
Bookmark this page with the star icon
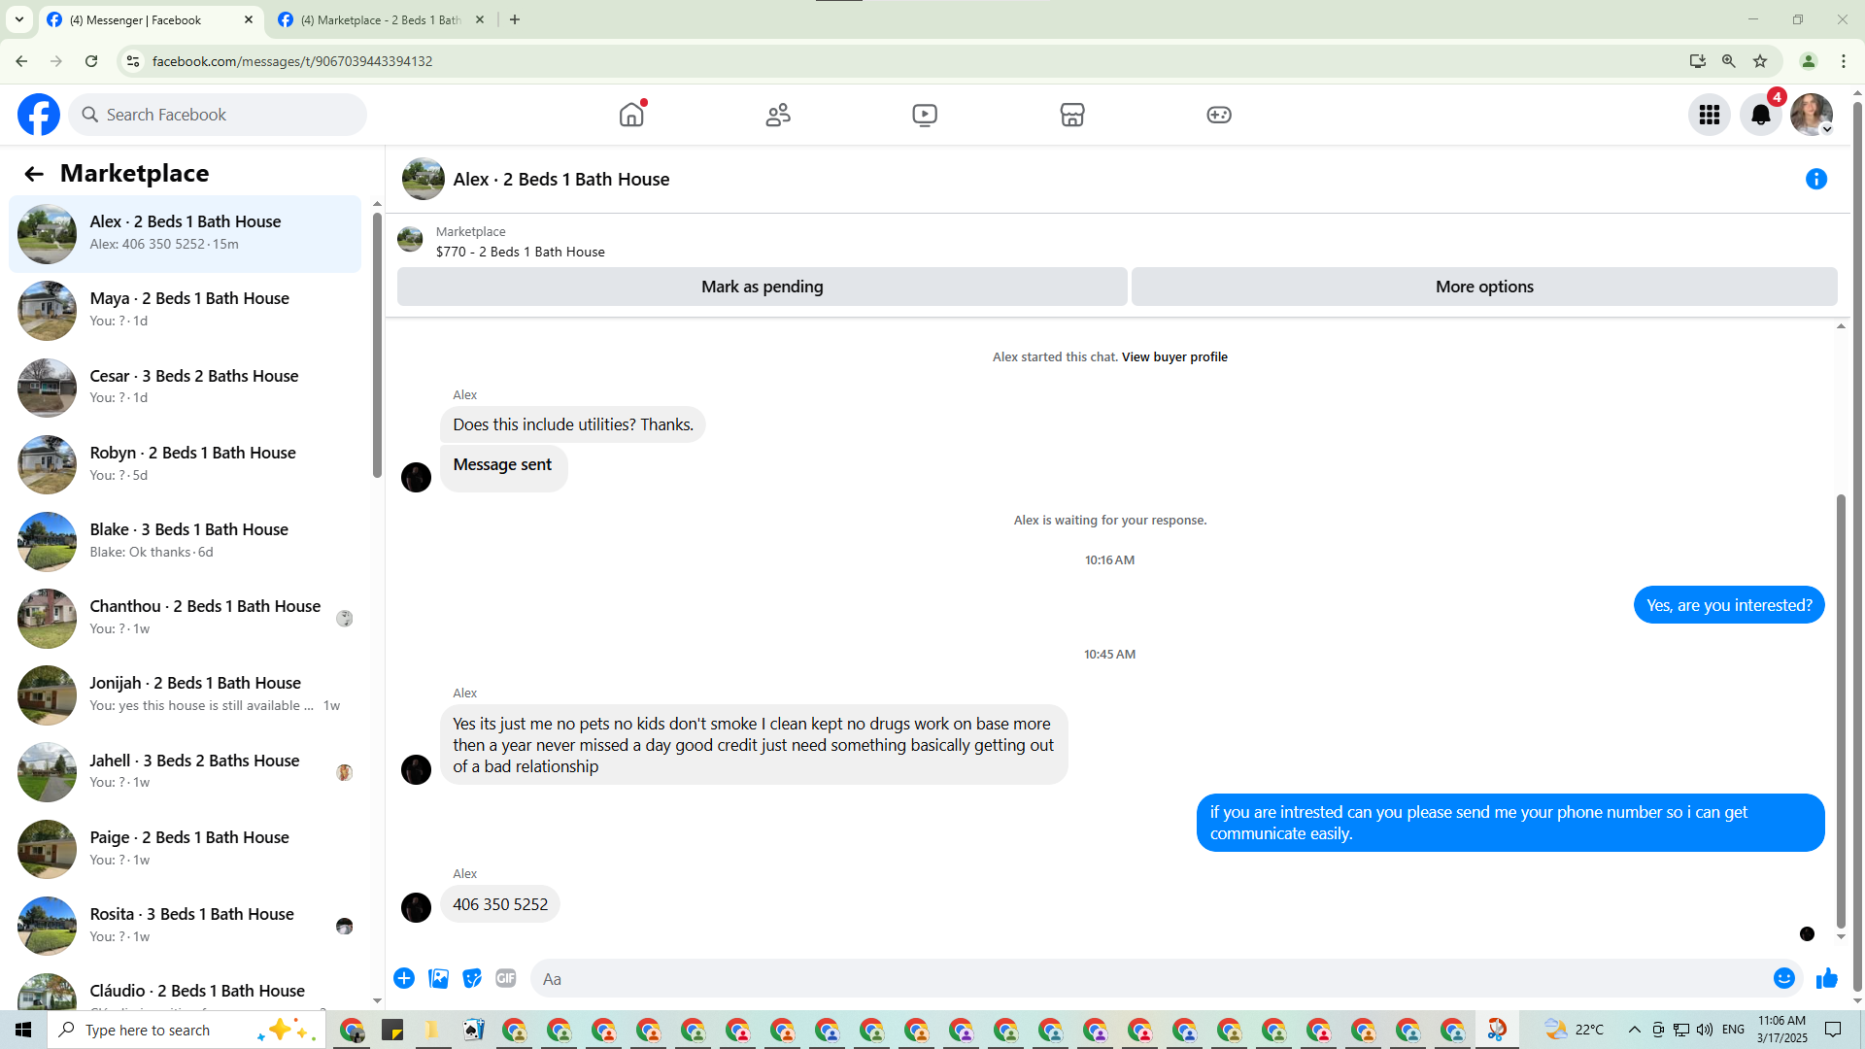(x=1760, y=61)
